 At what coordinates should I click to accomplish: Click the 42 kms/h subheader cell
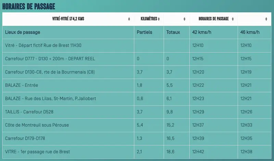pyautogui.click(x=202, y=32)
